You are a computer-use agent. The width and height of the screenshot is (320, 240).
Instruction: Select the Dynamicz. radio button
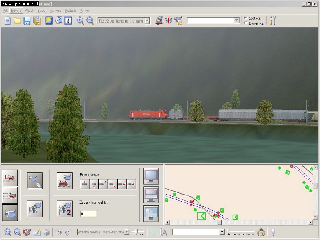pyautogui.click(x=246, y=23)
